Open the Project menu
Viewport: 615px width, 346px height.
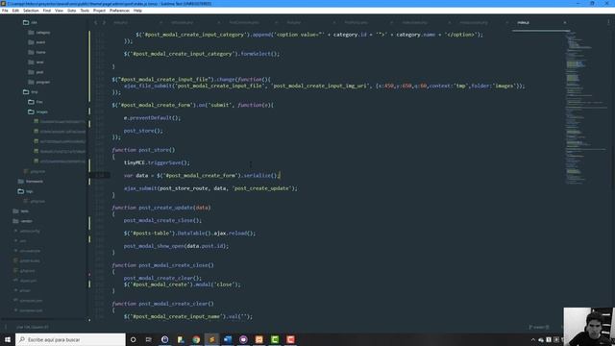[99, 11]
